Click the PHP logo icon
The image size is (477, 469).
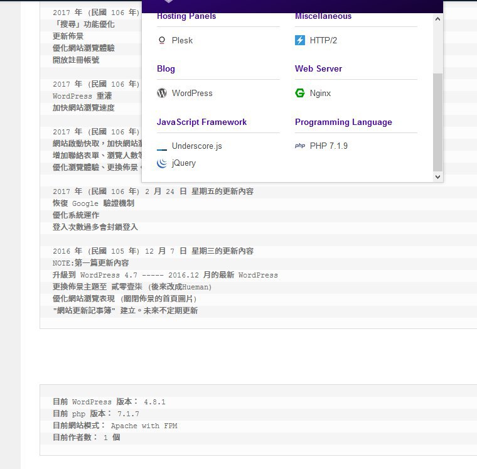300,146
